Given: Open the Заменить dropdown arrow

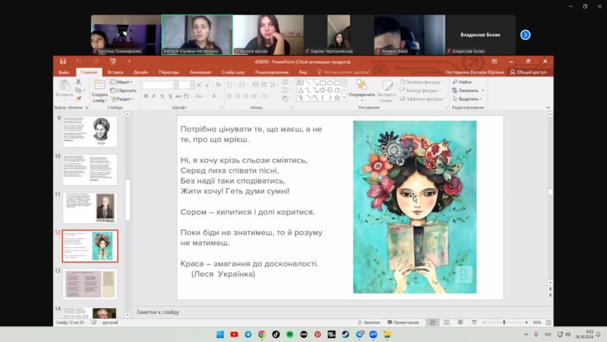Looking at the screenshot, I should (483, 91).
